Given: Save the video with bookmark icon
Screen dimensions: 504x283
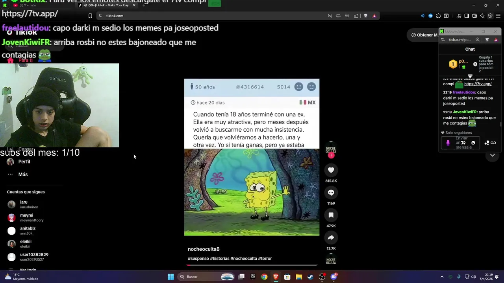Looking at the screenshot, I should click(x=331, y=215).
